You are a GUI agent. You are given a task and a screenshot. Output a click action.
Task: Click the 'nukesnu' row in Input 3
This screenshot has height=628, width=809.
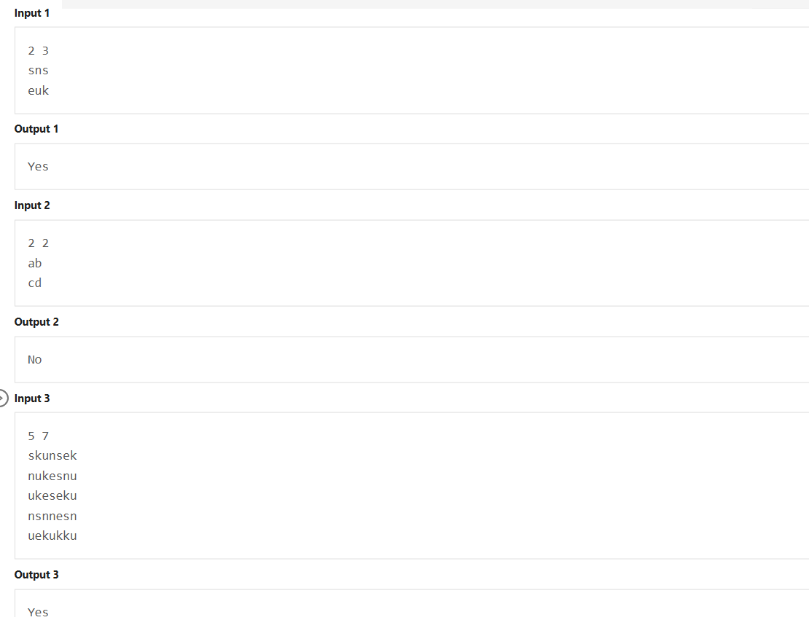[x=52, y=476]
